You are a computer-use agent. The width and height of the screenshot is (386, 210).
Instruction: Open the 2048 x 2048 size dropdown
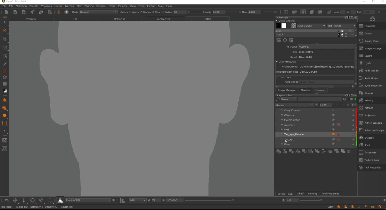311,26
